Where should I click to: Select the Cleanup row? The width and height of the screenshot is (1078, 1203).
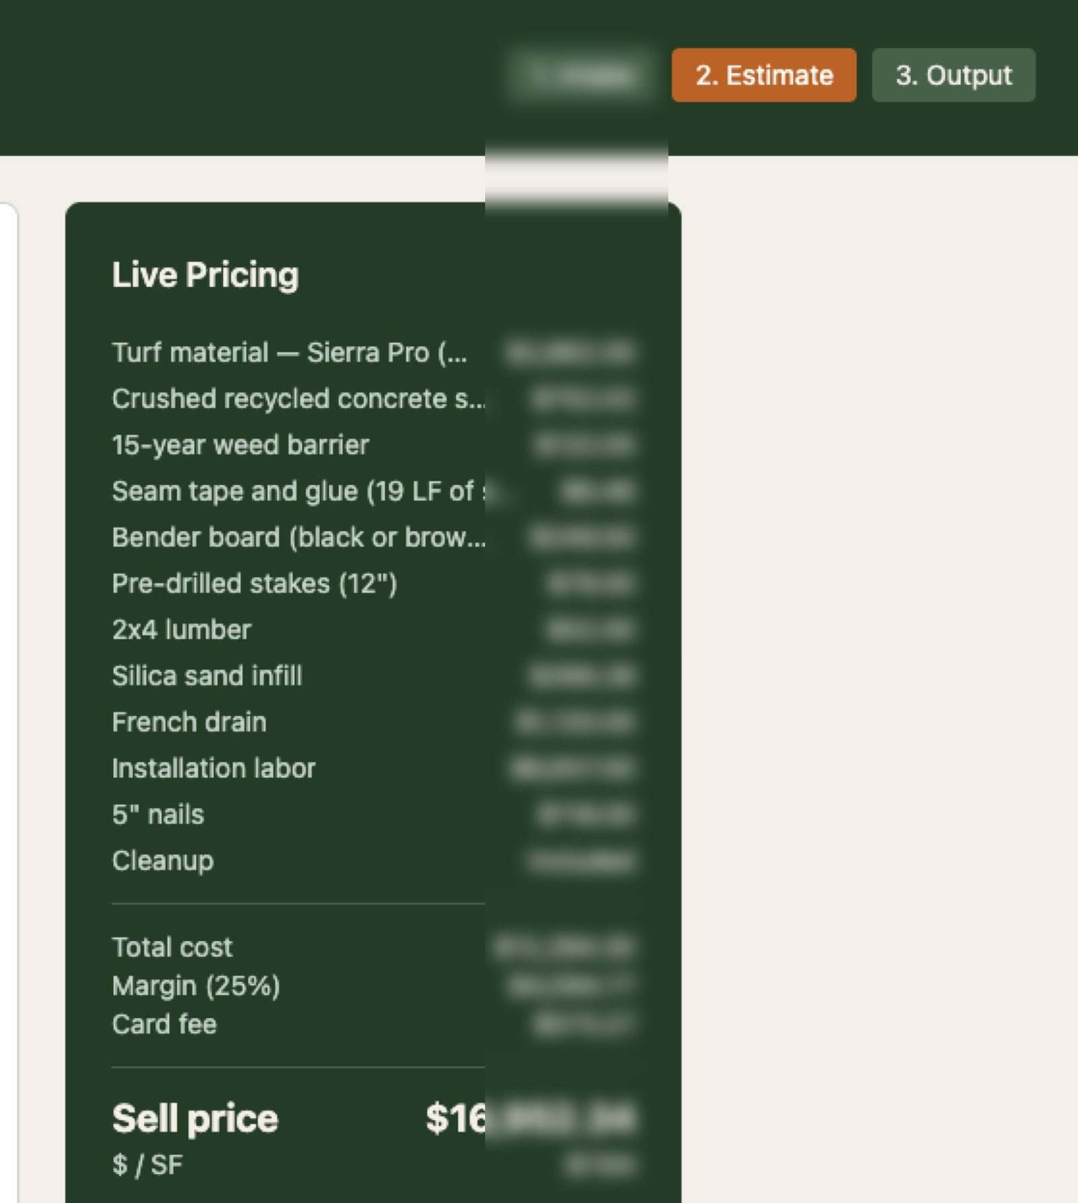coord(162,860)
